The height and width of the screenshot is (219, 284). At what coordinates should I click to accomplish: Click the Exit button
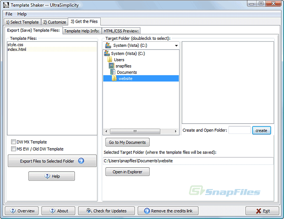coord(262,211)
